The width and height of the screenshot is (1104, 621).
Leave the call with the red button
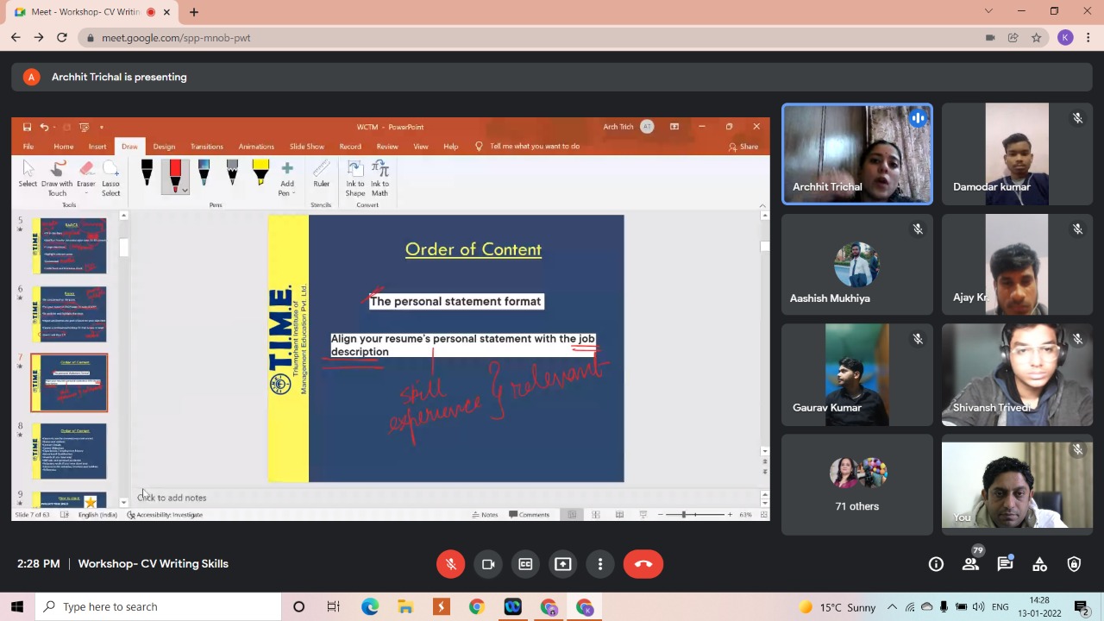click(643, 564)
